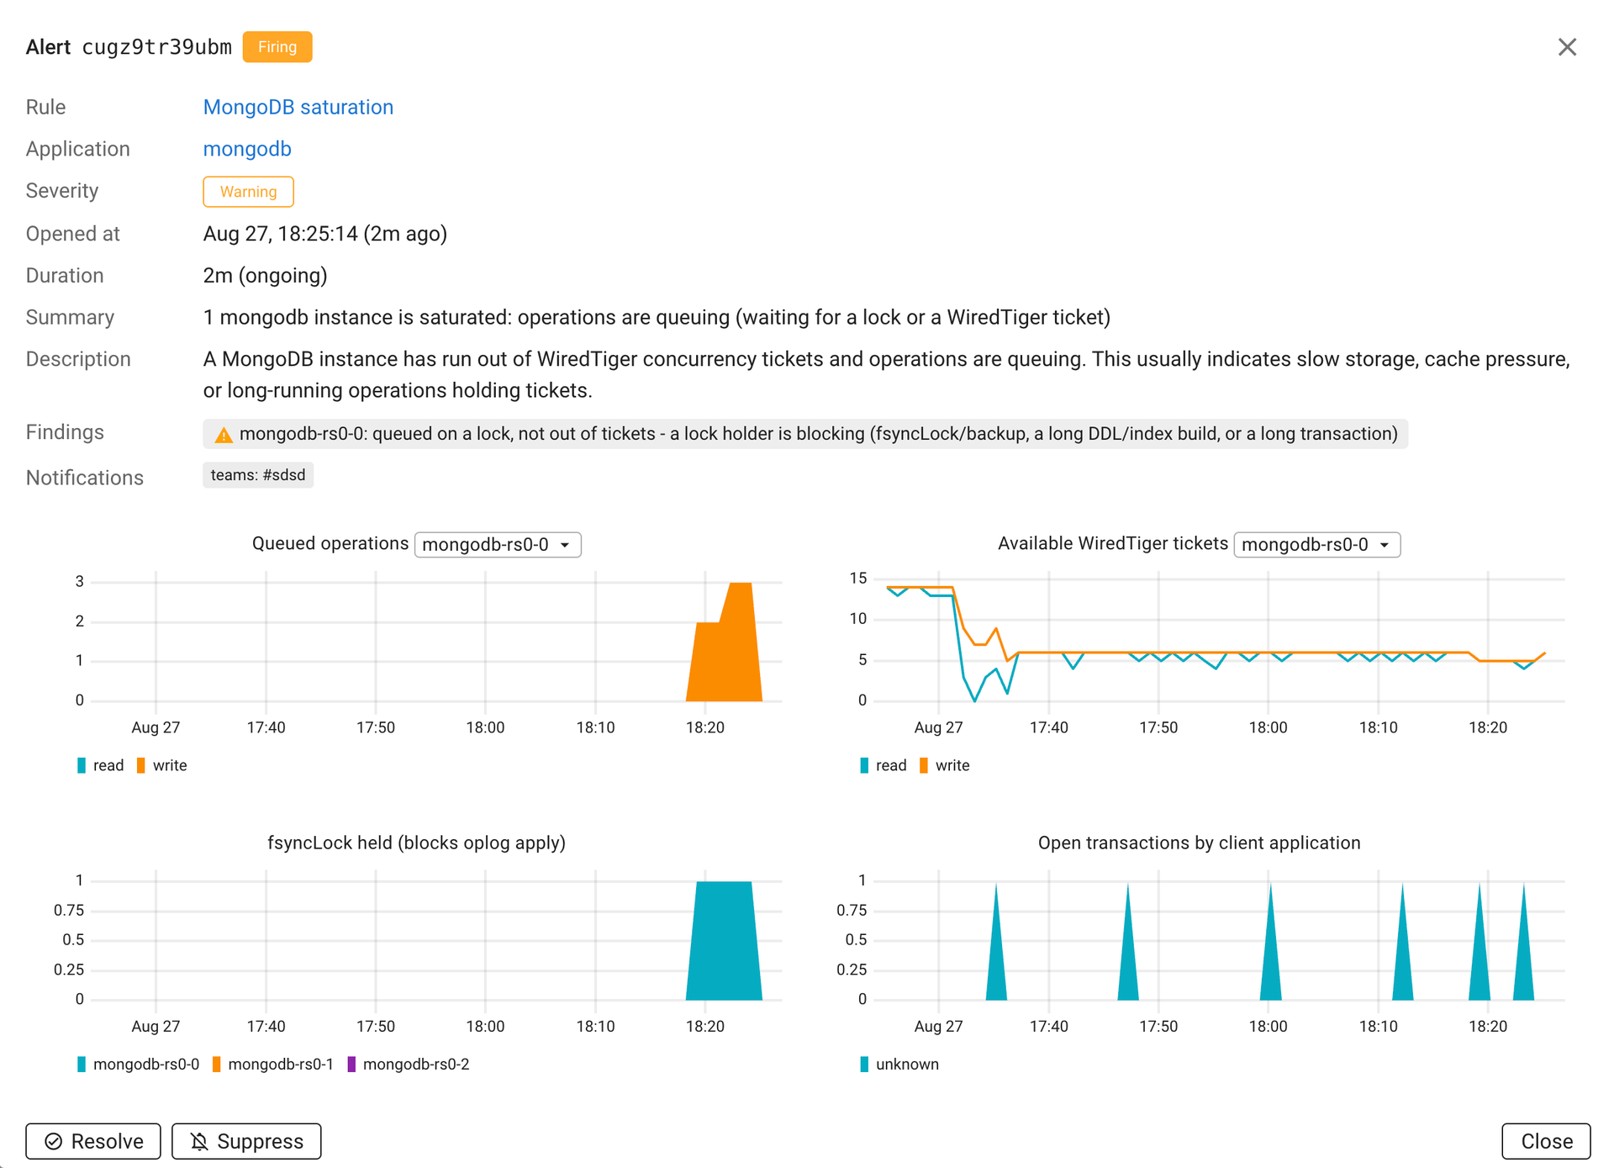Click the alert ID cugz9tr39ubm
1614x1168 pixels.
click(x=156, y=47)
